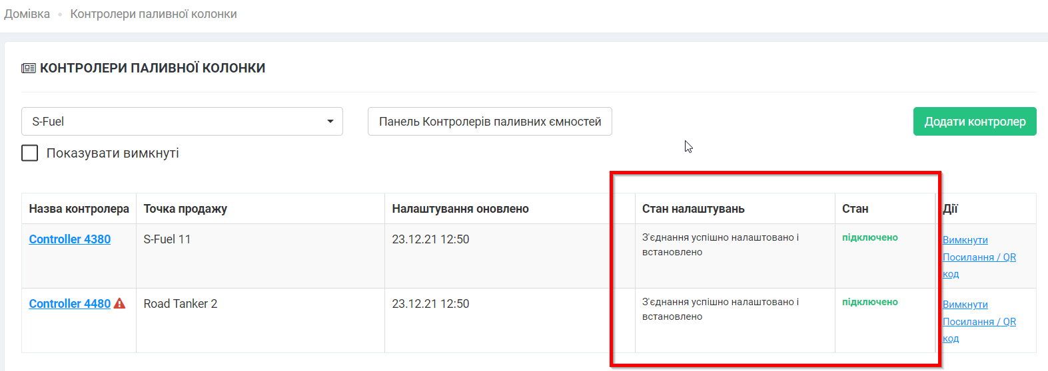1048x371 pixels.
Task: Enable the Показувати вимкнуті checkbox
Action: coord(30,154)
